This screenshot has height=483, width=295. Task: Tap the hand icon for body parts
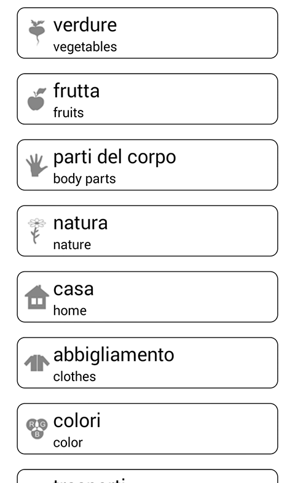tap(37, 165)
